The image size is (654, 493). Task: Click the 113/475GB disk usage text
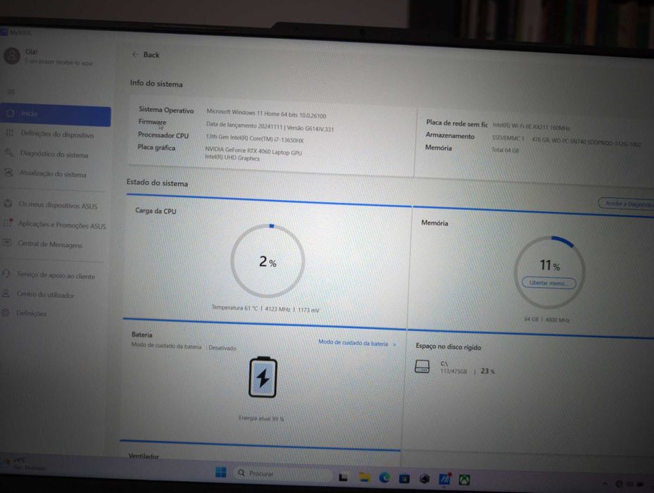453,371
